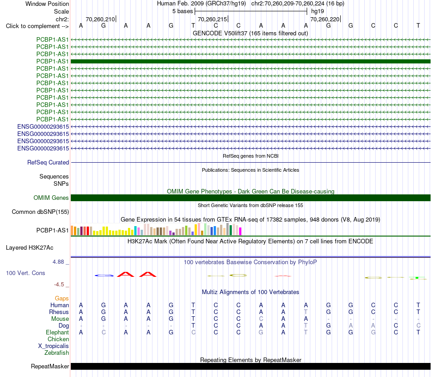Viewport: 431px width, 377px height.
Task: Open OMIM Gene Phenotypes track title
Action: pos(250,191)
